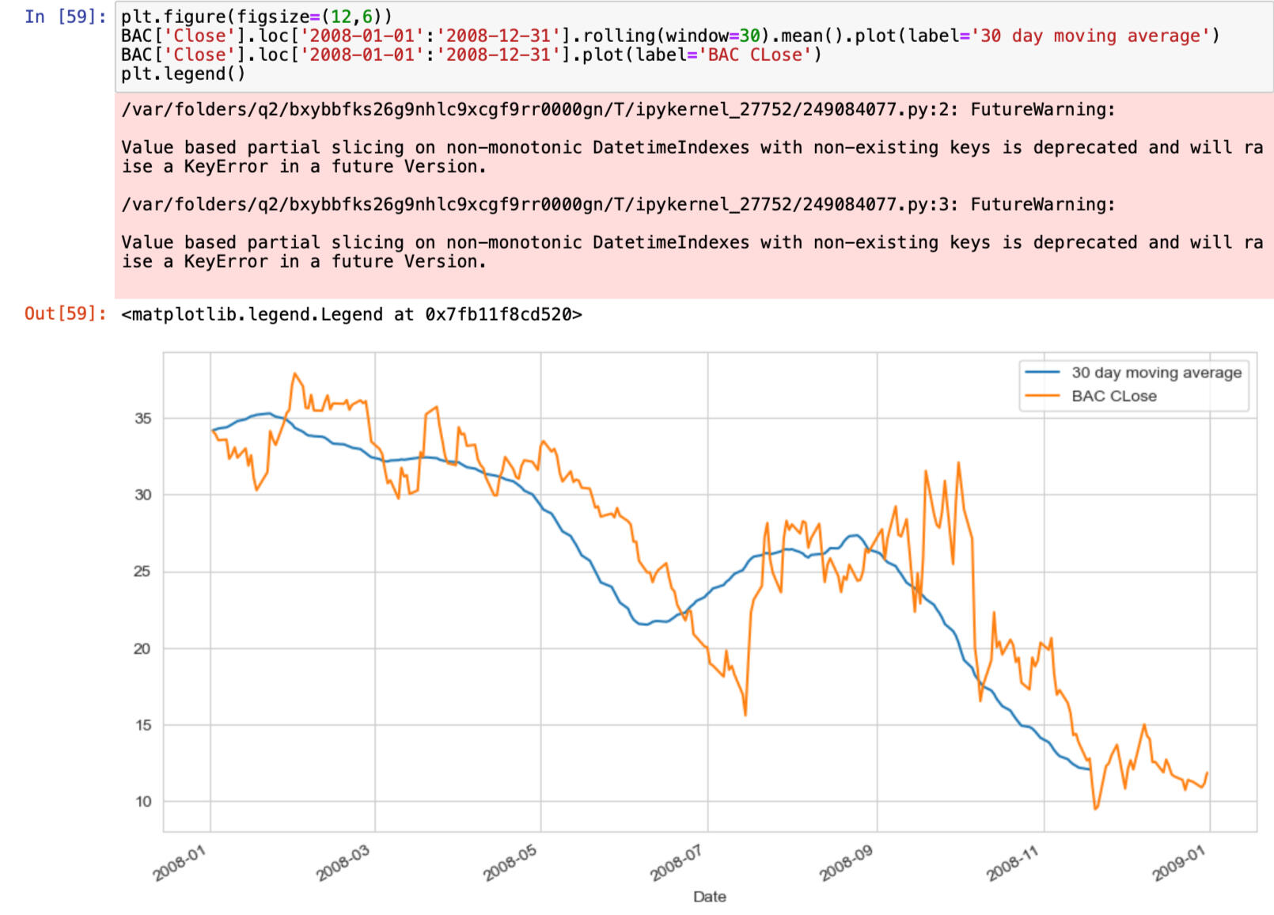
Task: Click the 'BAC CLose' legend label
Action: click(x=1113, y=396)
